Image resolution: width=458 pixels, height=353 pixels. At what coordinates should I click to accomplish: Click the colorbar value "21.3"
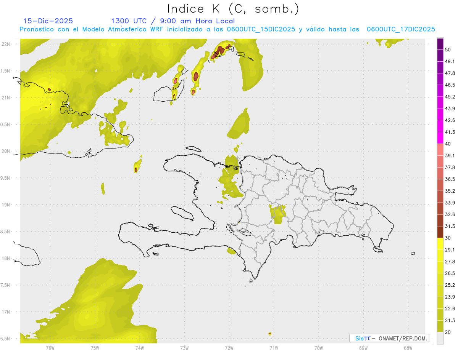[x=450, y=321]
